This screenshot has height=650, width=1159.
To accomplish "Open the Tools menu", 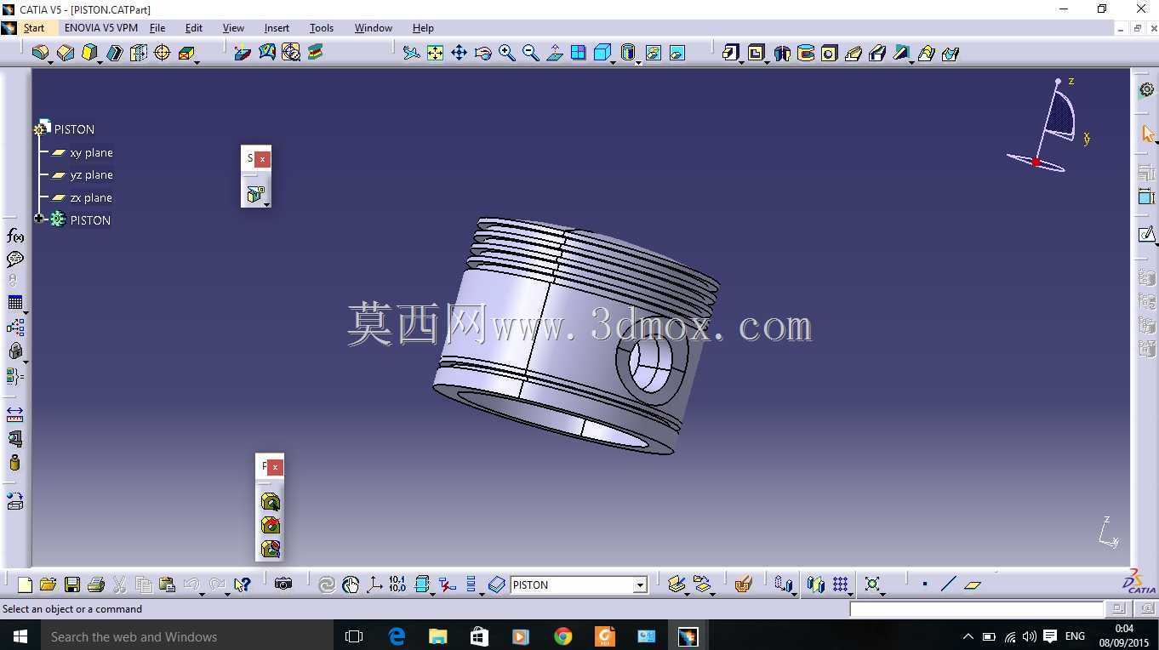I will tap(322, 28).
